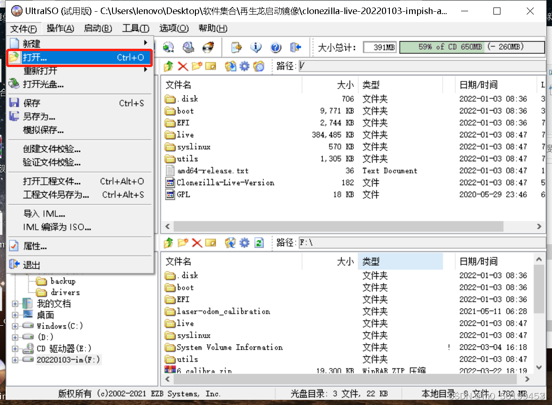Image resolution: width=552 pixels, height=405 pixels.
Task: Select the GPL file in the image list
Action: 178,195
